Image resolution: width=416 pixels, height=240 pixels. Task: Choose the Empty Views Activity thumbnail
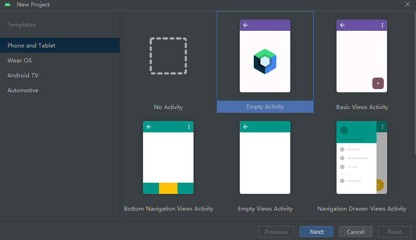[x=265, y=158]
